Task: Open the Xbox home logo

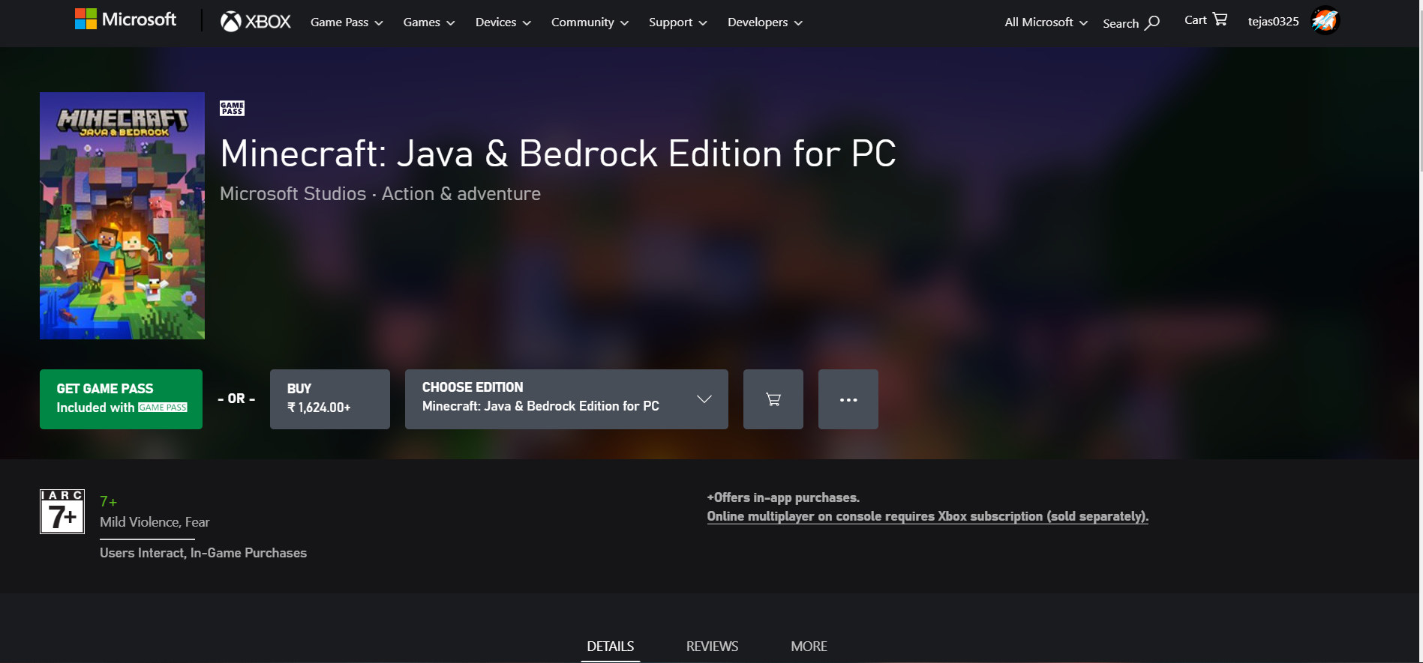Action: click(256, 22)
